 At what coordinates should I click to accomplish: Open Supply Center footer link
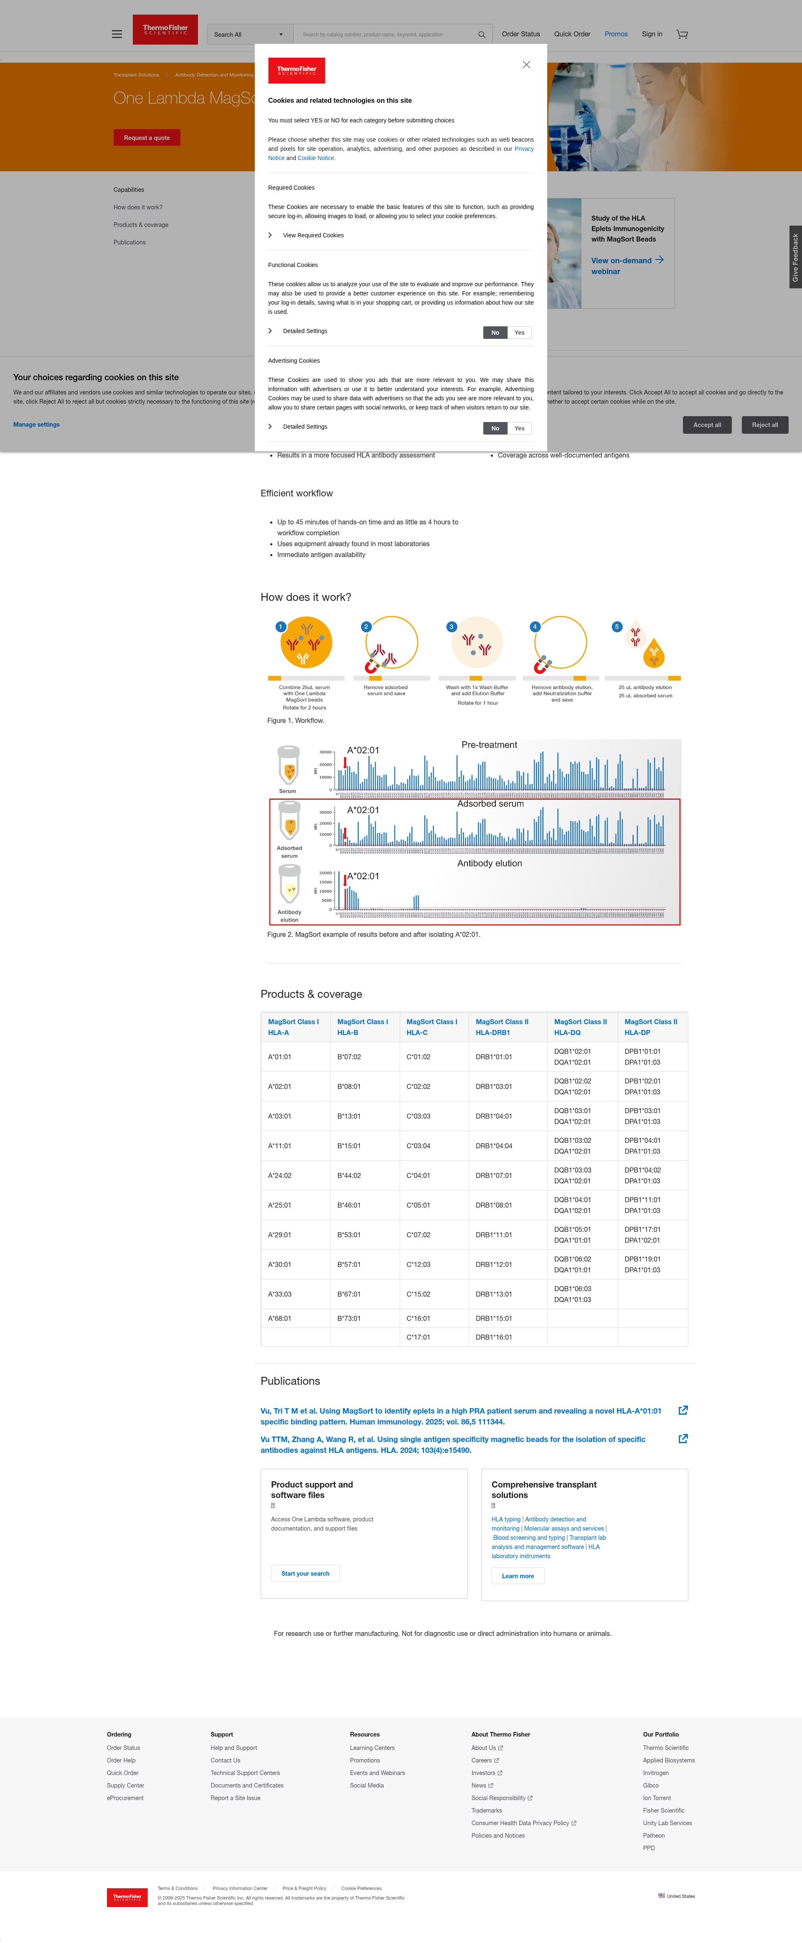pos(125,1785)
